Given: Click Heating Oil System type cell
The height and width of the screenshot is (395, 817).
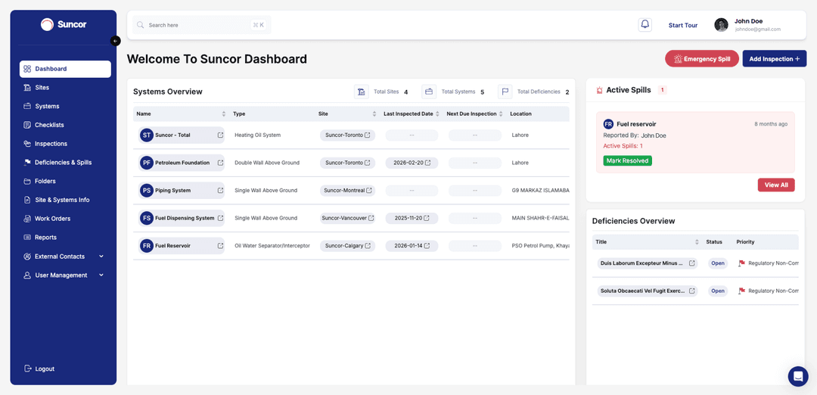Looking at the screenshot, I should coord(257,135).
